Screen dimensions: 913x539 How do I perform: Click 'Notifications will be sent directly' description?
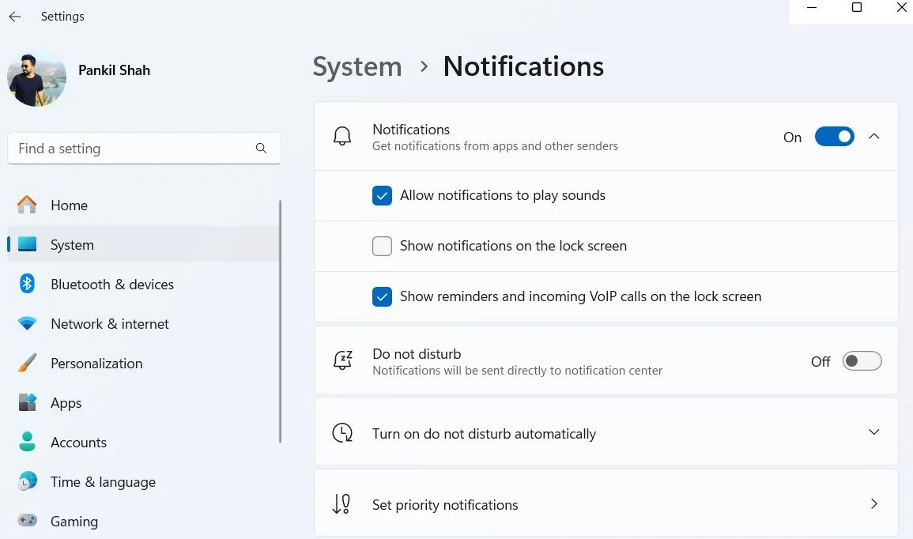(517, 371)
